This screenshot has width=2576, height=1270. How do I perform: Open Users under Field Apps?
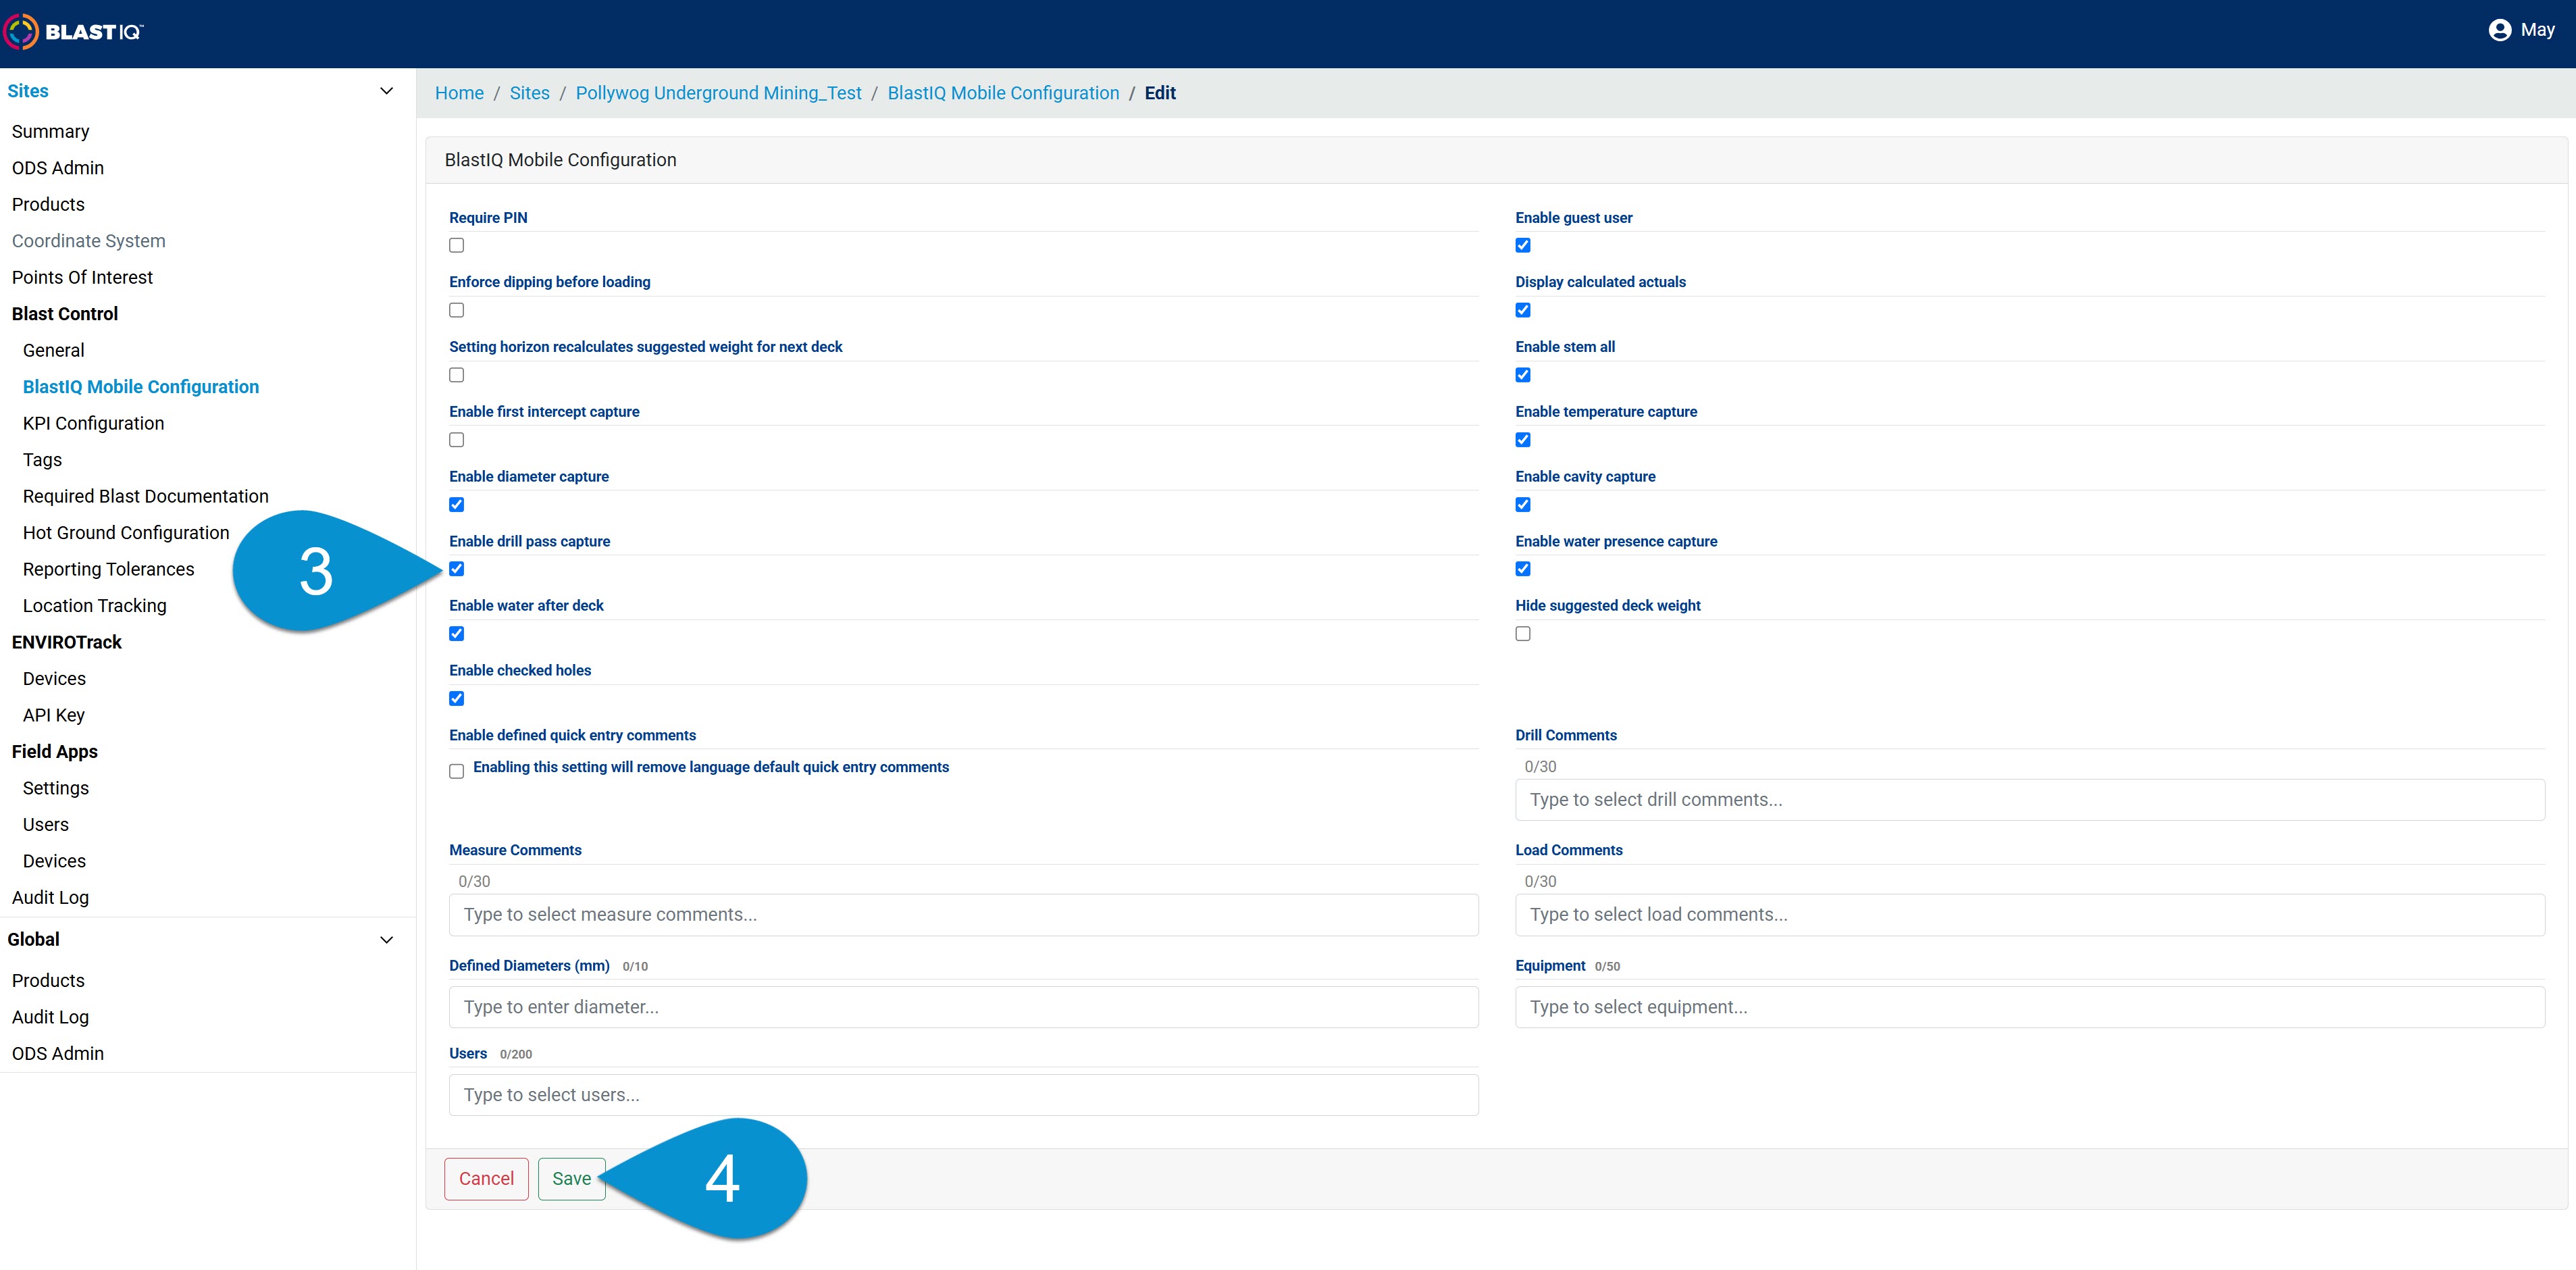[46, 825]
